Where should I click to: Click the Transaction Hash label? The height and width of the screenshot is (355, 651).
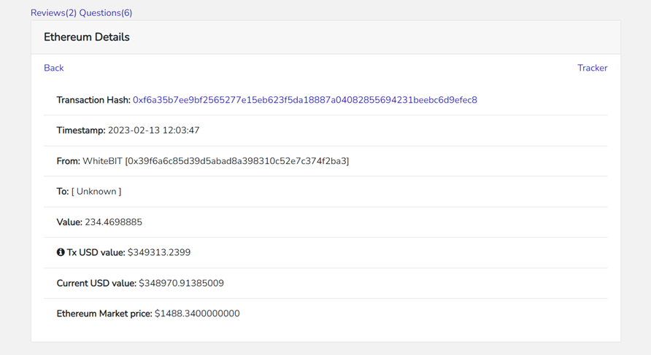click(x=93, y=100)
